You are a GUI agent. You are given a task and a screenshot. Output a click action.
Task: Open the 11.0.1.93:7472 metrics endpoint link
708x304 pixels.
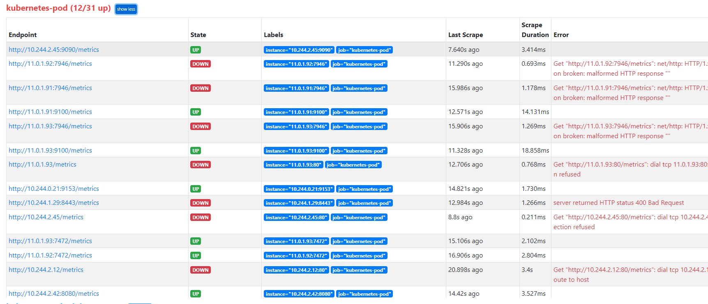[50, 241]
